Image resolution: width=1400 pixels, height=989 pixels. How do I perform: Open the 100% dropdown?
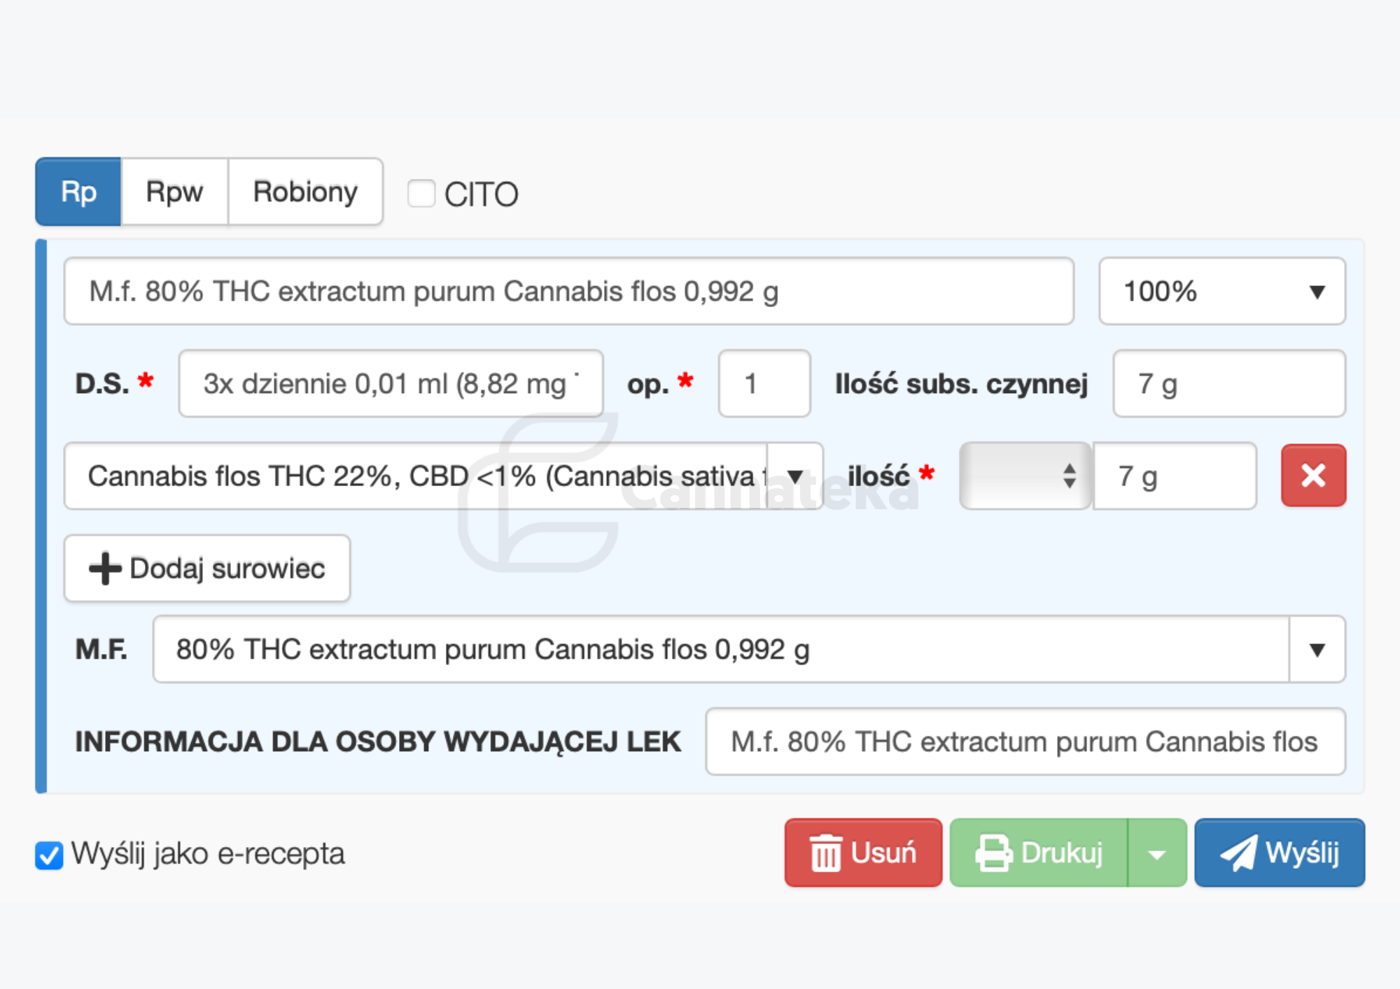[1221, 291]
